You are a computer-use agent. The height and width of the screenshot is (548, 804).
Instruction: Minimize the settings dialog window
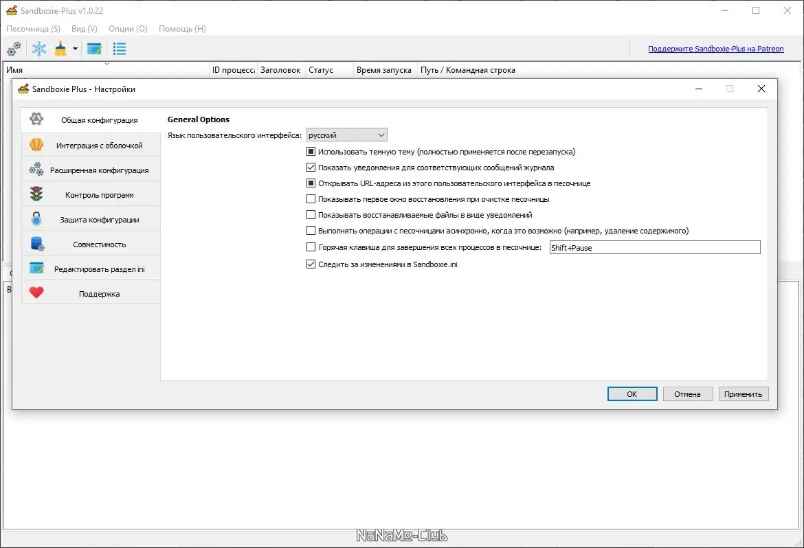pos(698,89)
